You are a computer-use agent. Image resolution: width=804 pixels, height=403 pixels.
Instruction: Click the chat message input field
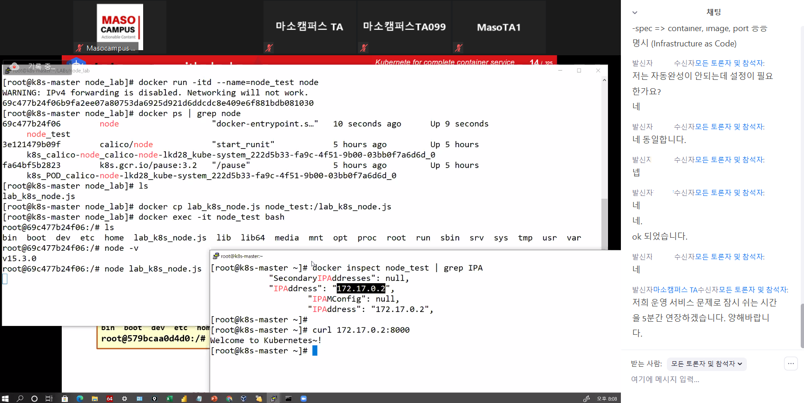coord(697,379)
